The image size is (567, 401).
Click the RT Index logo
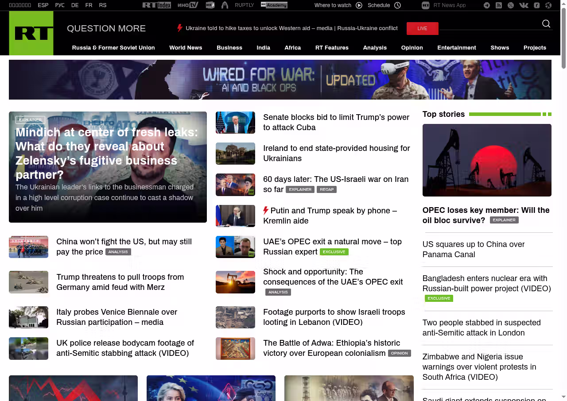click(x=156, y=5)
